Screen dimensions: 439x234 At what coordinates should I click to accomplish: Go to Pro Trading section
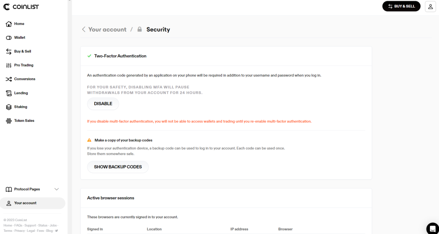coord(24,65)
